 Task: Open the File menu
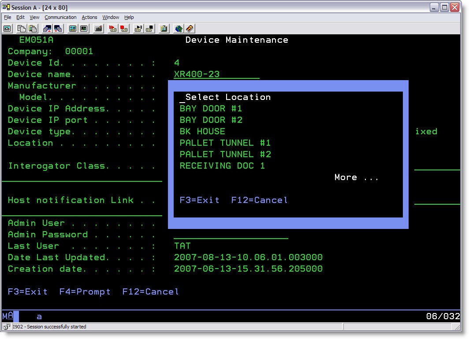point(7,17)
